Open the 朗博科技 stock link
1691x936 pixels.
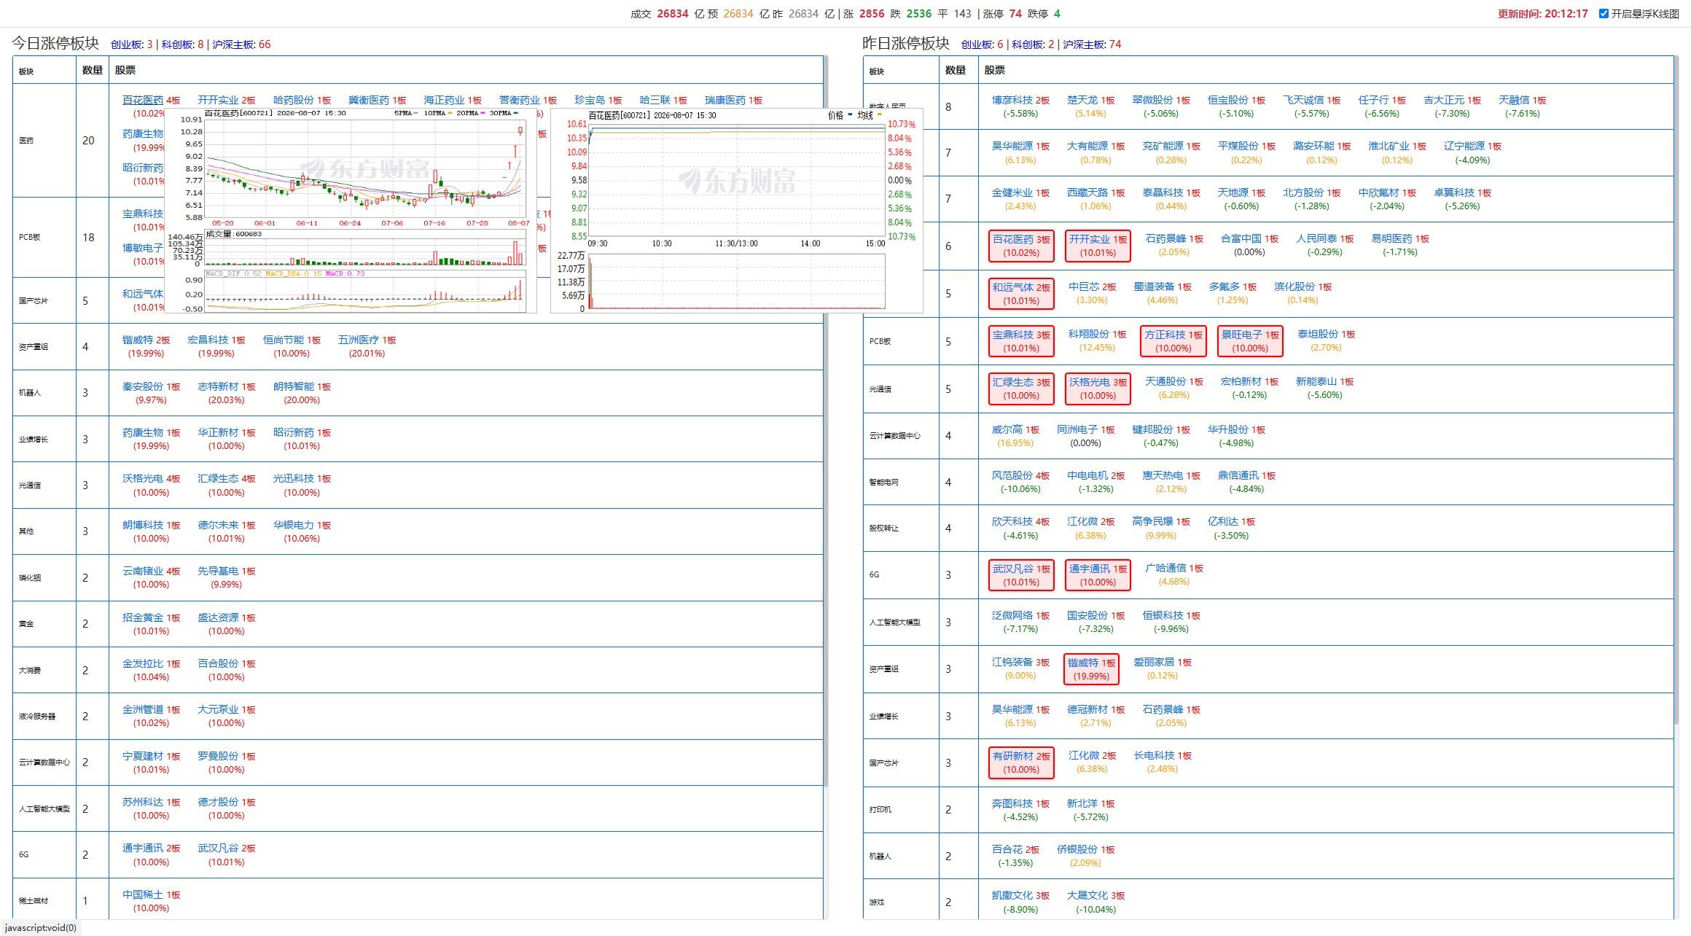[143, 525]
